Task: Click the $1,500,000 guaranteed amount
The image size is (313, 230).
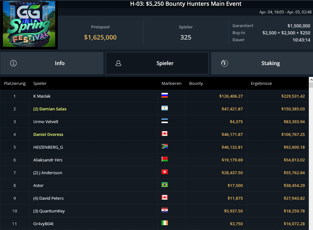Action: pos(299,26)
